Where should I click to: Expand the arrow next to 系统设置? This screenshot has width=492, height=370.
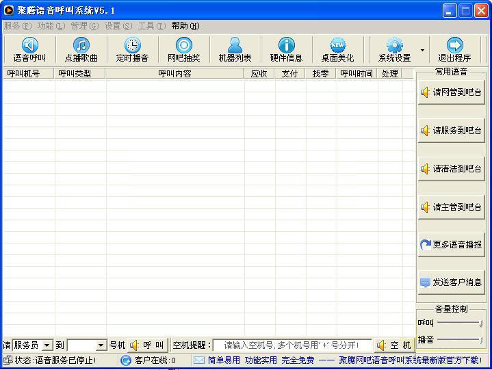tap(422, 50)
